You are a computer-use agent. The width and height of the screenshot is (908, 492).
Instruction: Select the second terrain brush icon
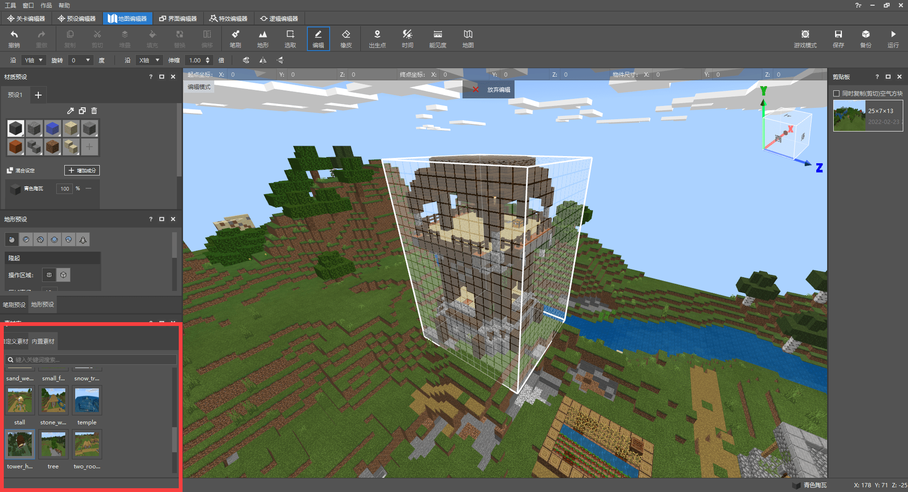point(26,240)
